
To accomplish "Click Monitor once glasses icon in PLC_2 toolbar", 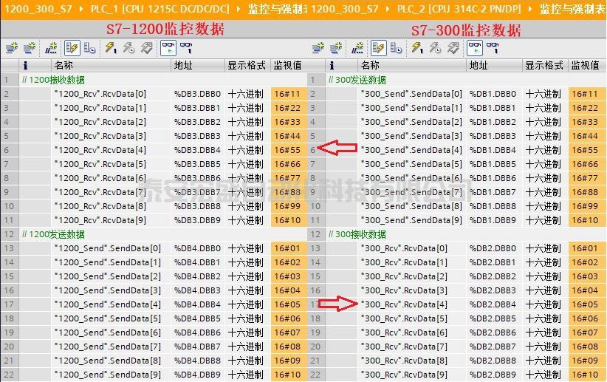I will pyautogui.click(x=493, y=48).
